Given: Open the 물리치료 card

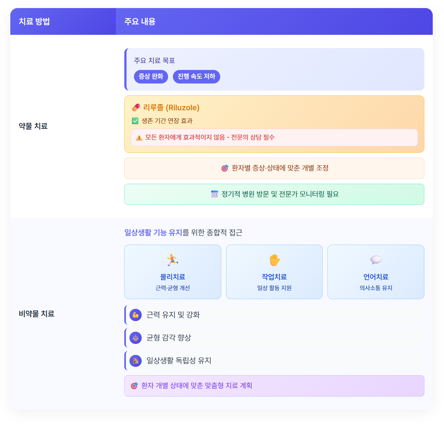Looking at the screenshot, I should 173,272.
